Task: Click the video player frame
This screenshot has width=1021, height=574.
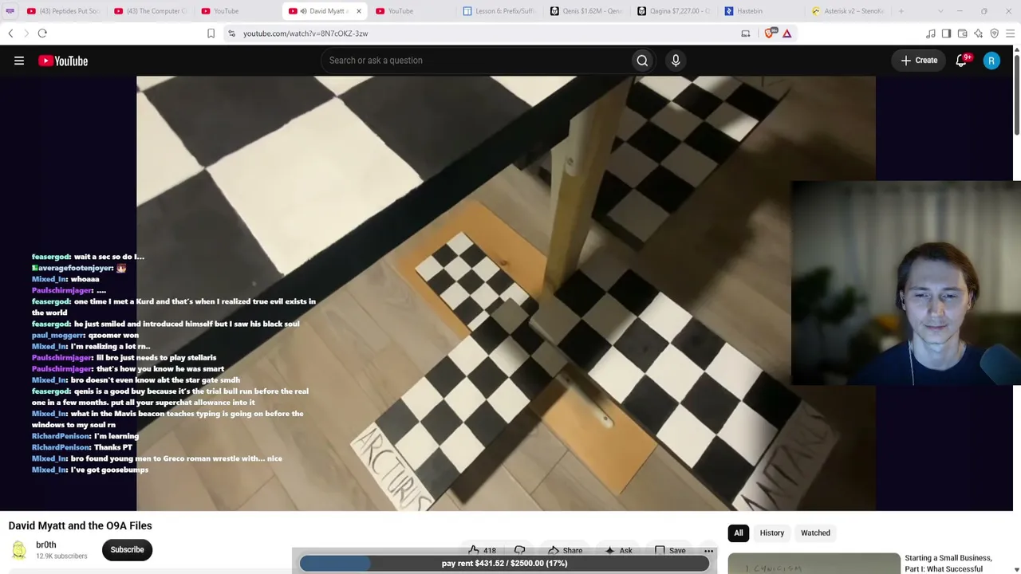Action: click(x=506, y=293)
